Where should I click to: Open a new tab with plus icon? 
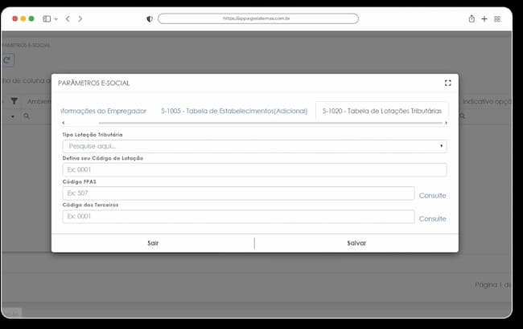pyautogui.click(x=484, y=19)
